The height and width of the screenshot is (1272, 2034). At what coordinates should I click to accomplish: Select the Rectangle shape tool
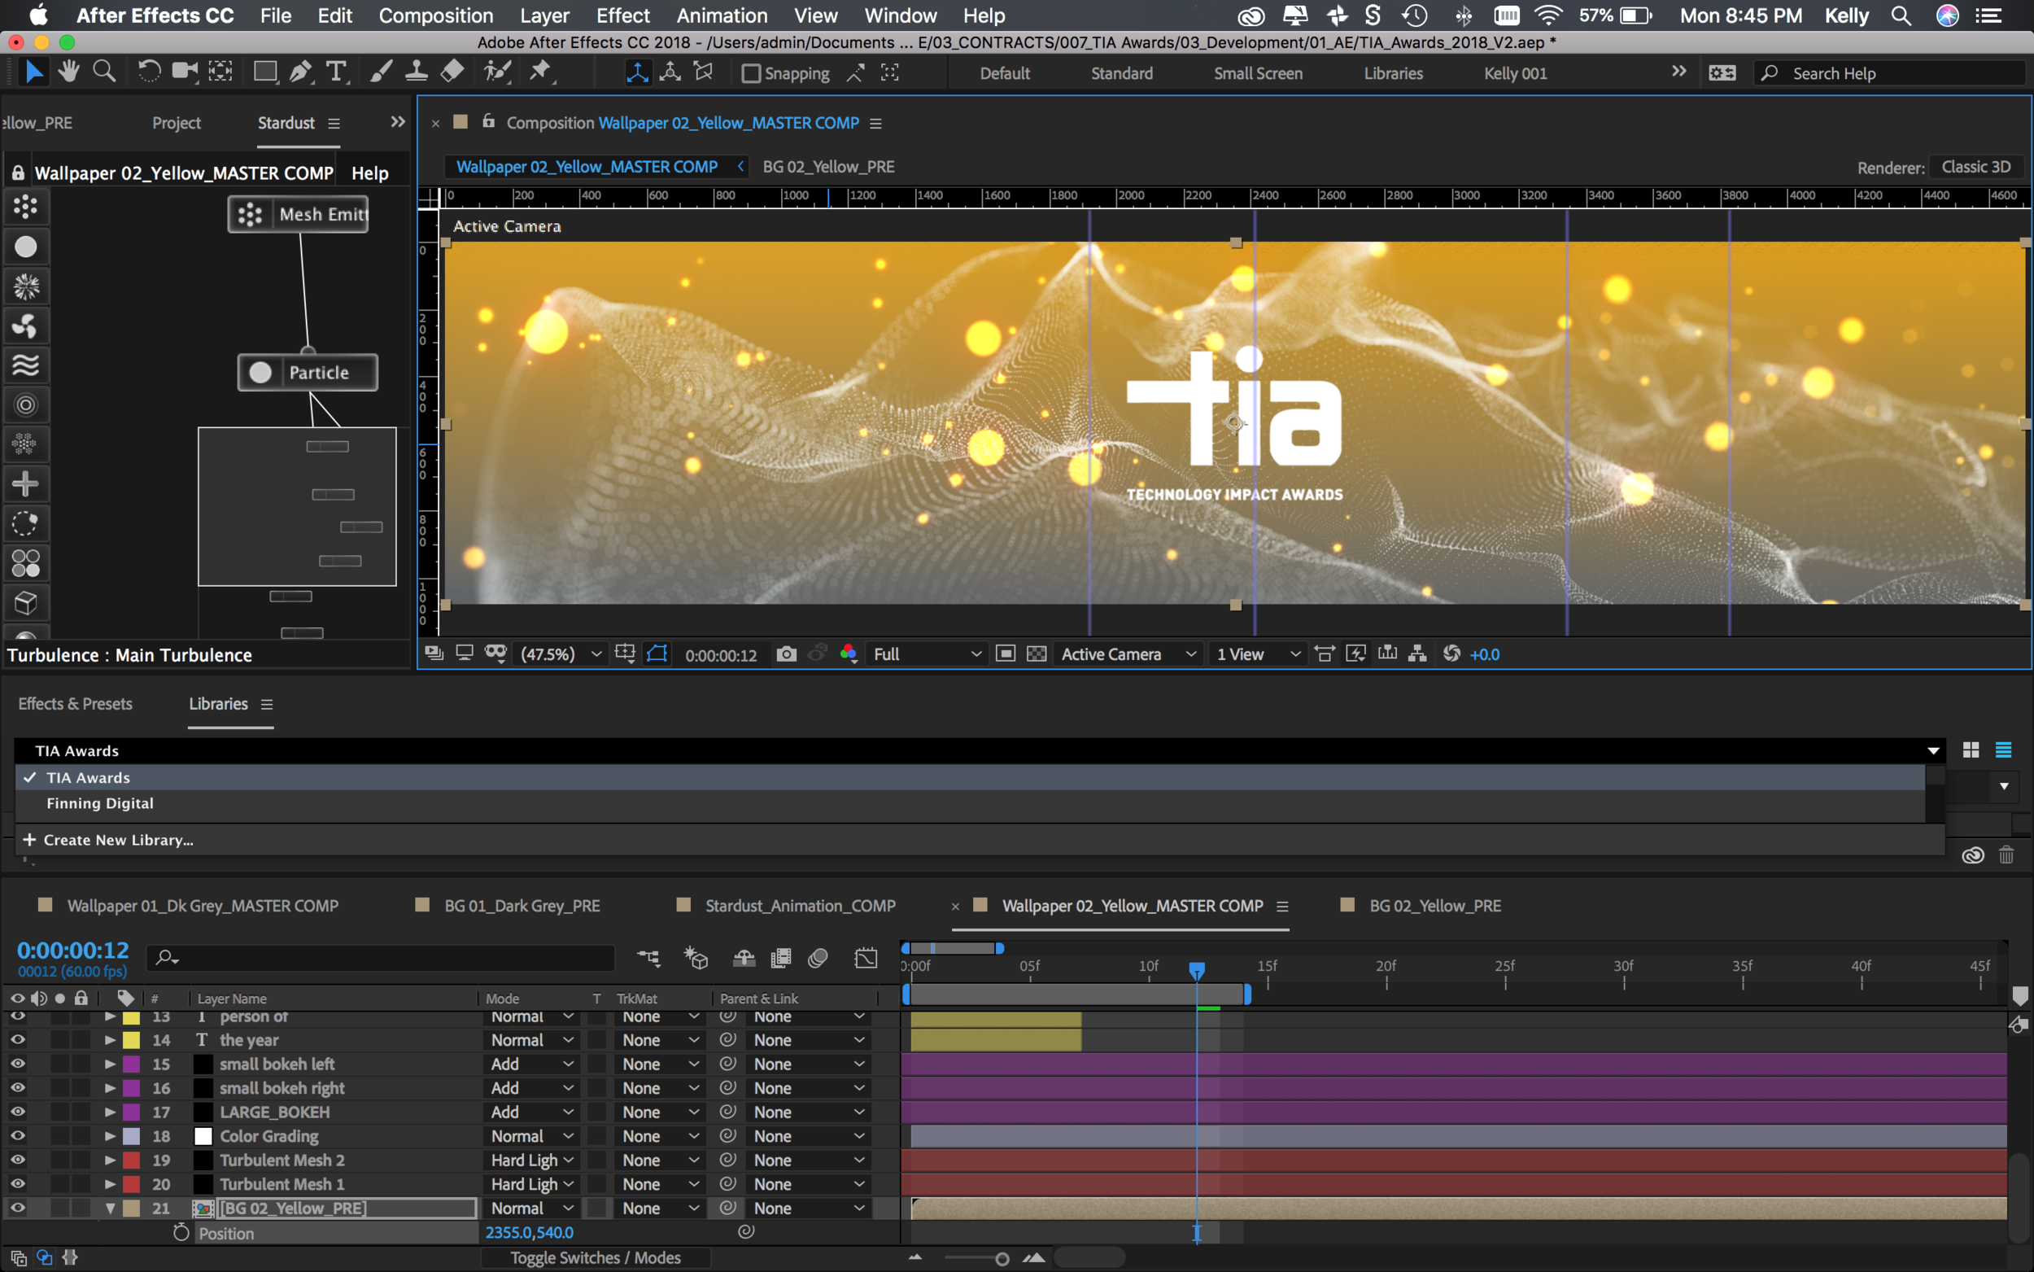(266, 72)
